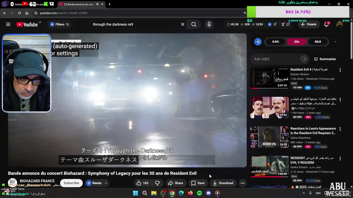Click the Share button
The height and width of the screenshot is (198, 353).
[175, 183]
